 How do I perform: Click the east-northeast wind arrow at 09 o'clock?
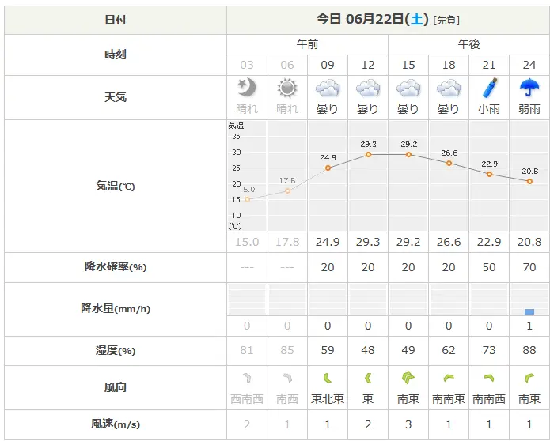click(x=328, y=379)
